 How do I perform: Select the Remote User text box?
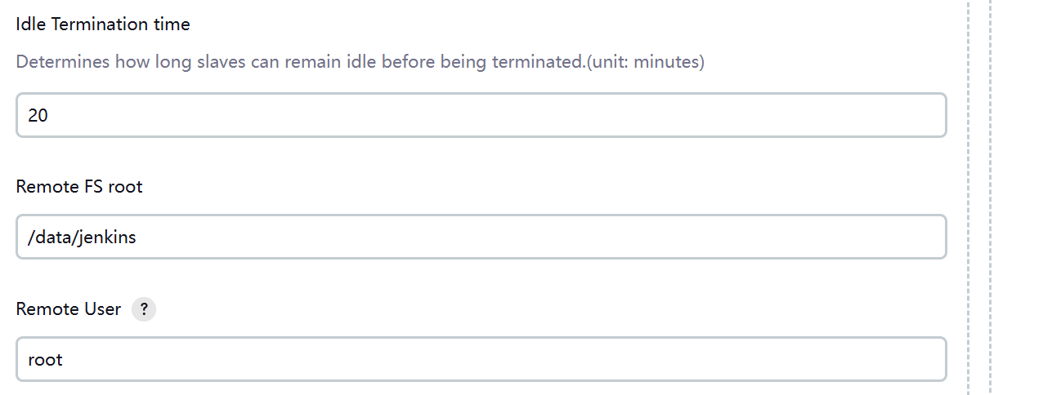pyautogui.click(x=481, y=359)
